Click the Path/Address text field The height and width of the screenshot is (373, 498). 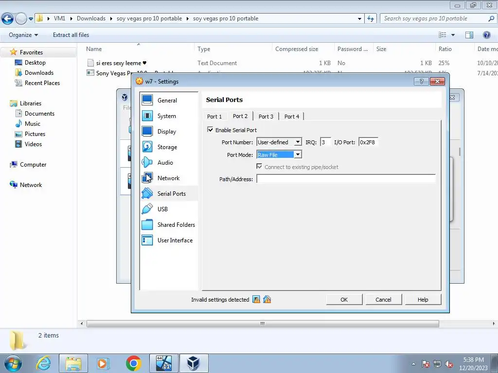pos(346,179)
